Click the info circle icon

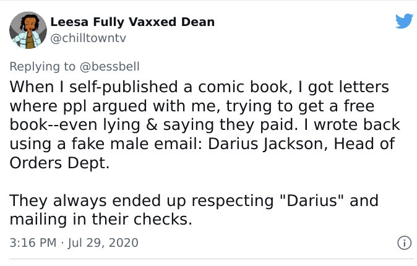click(404, 243)
